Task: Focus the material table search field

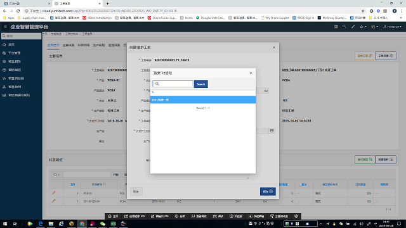Action: (87, 175)
